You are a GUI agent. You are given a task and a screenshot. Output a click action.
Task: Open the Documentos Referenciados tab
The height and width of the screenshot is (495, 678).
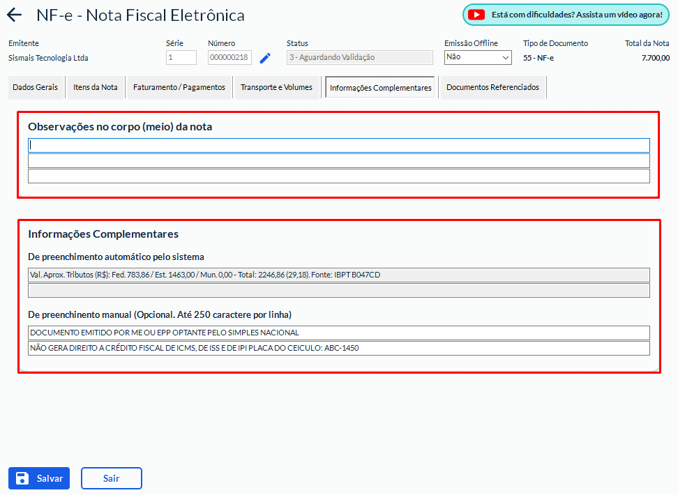tap(492, 88)
